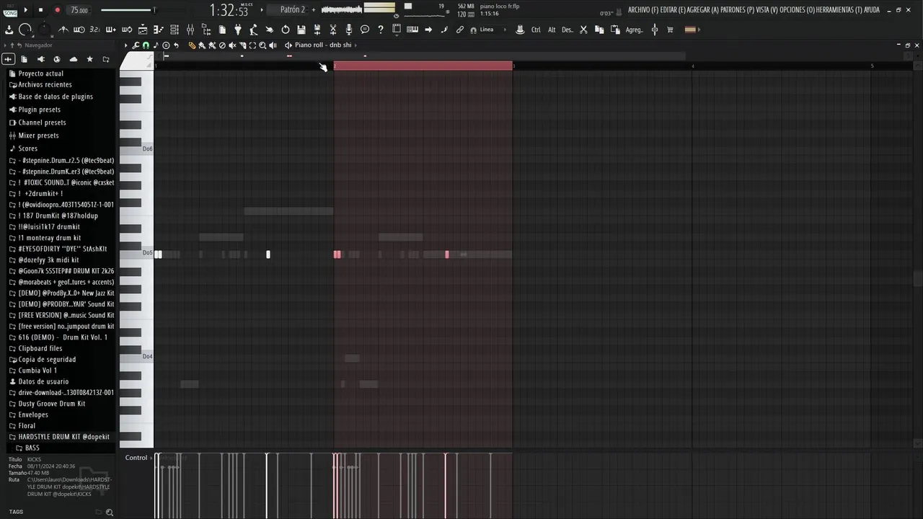Select the piano roll zoom magnifier tool
The image size is (923, 519).
(262, 45)
